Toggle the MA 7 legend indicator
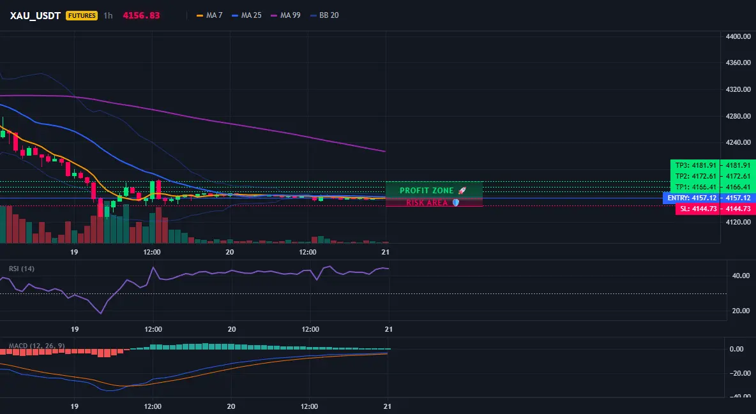Screen dimensions: 756x414 (209, 15)
